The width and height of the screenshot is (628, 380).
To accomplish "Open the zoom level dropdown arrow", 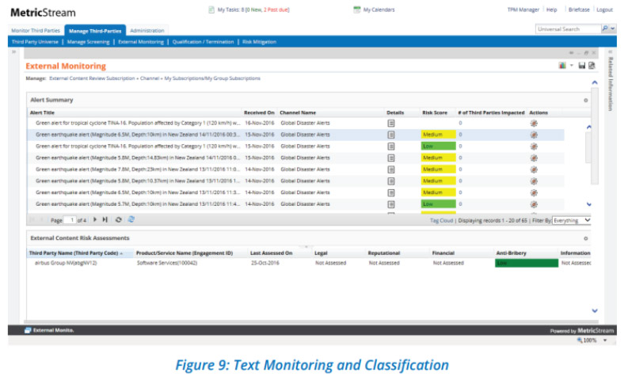I will [x=605, y=340].
